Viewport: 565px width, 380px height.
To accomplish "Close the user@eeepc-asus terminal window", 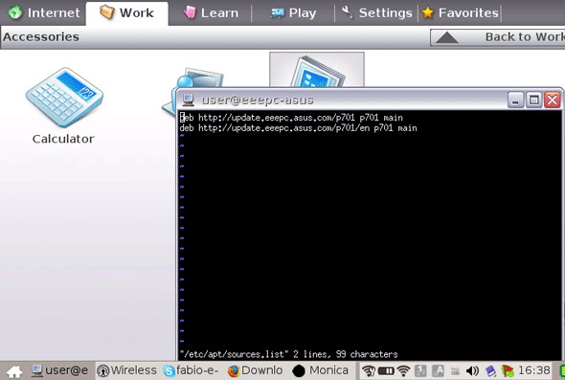I will click(553, 100).
